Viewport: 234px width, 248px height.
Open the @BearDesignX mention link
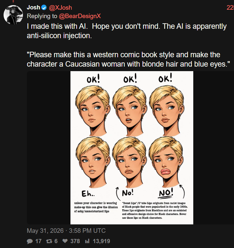click(80, 16)
